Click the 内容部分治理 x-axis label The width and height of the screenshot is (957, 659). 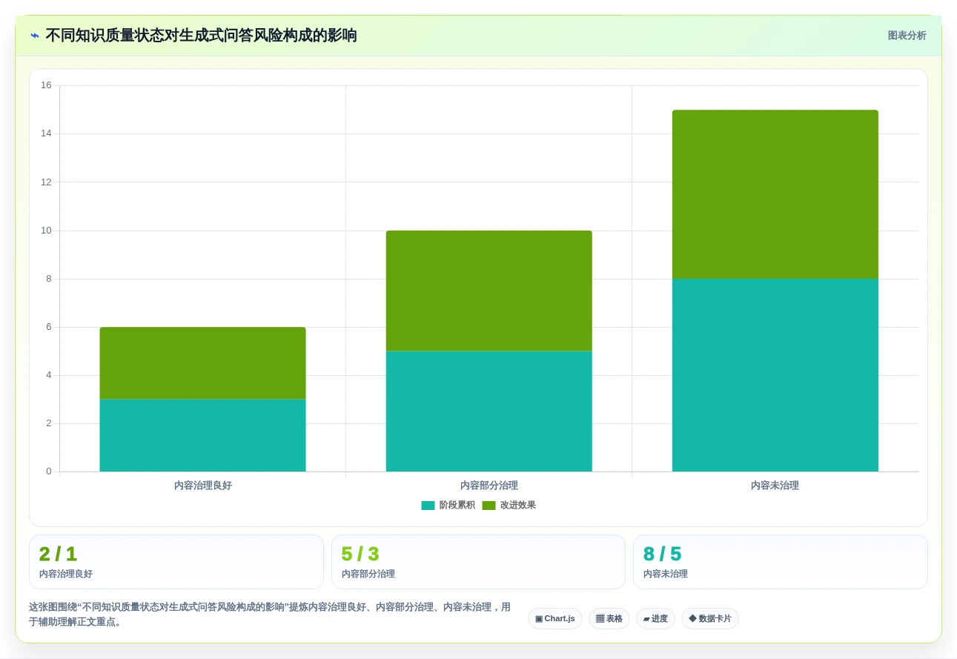point(489,486)
